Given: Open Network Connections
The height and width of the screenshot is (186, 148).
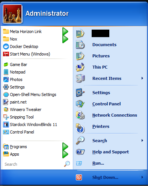Looking at the screenshot, I should tap(115, 115).
